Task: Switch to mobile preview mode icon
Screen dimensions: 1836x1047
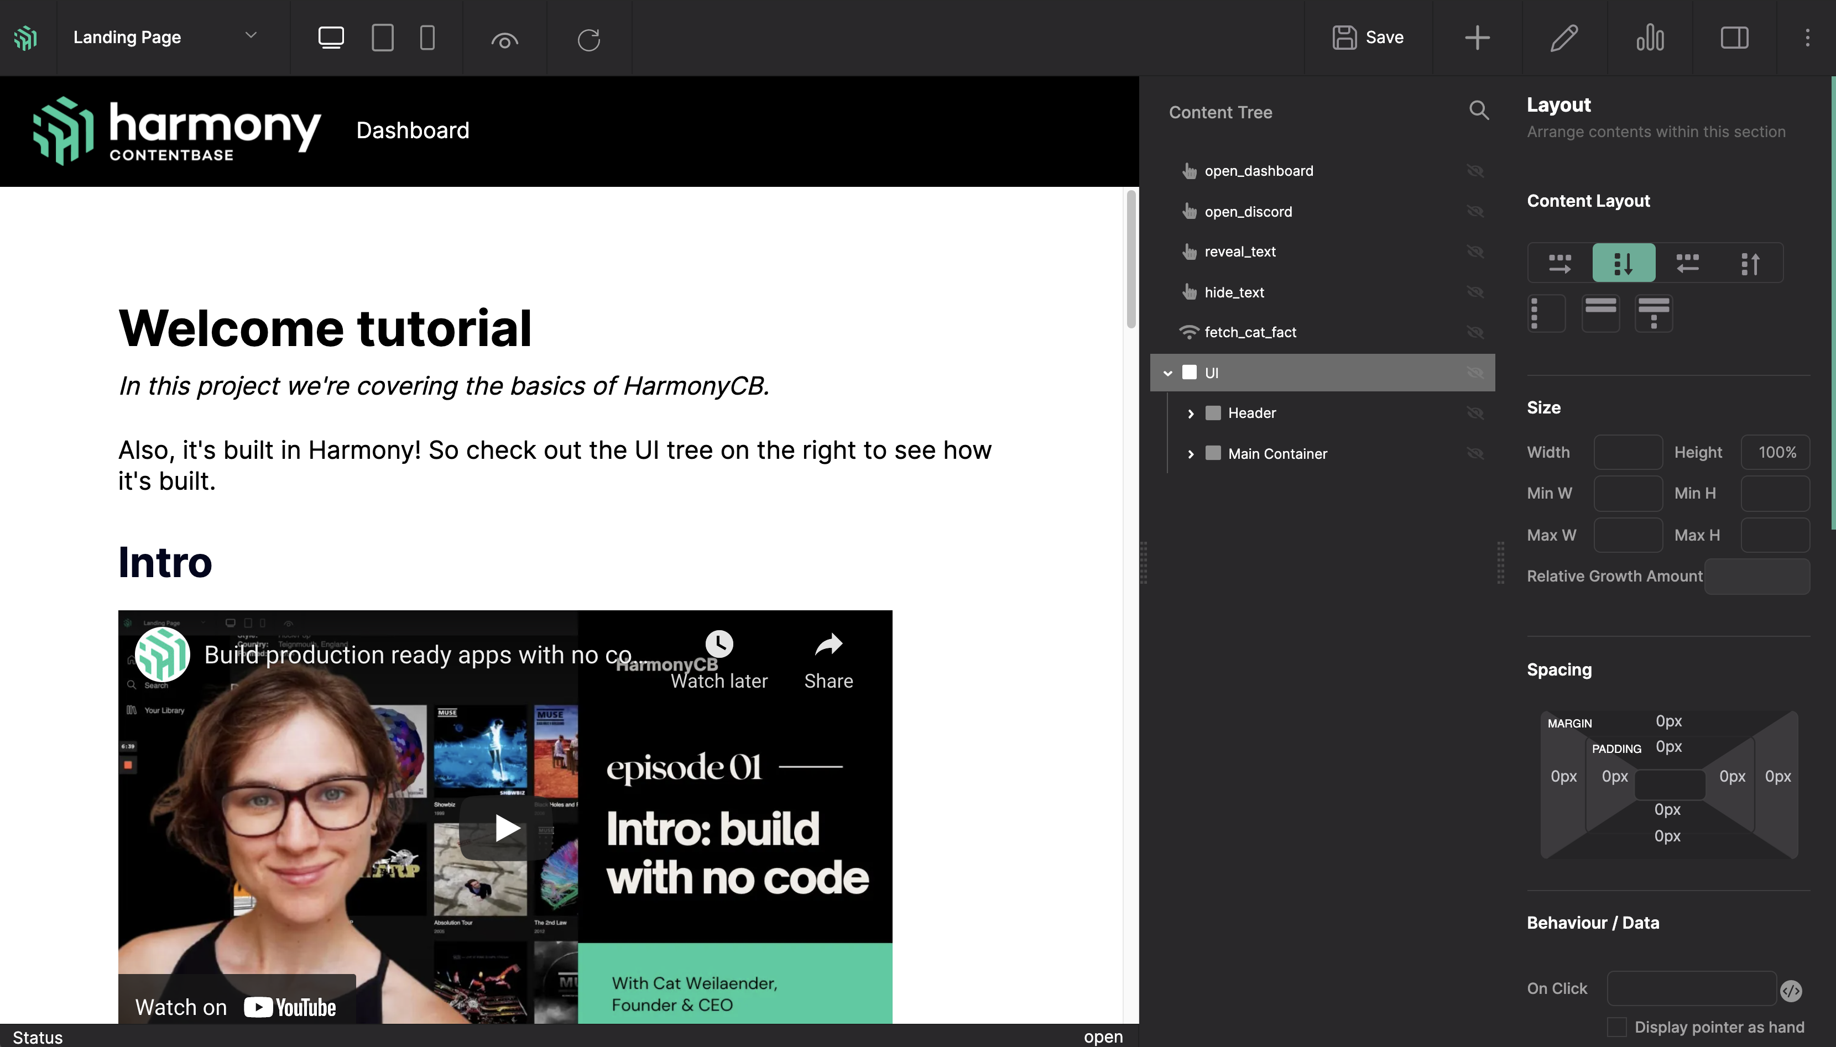Action: coord(427,38)
